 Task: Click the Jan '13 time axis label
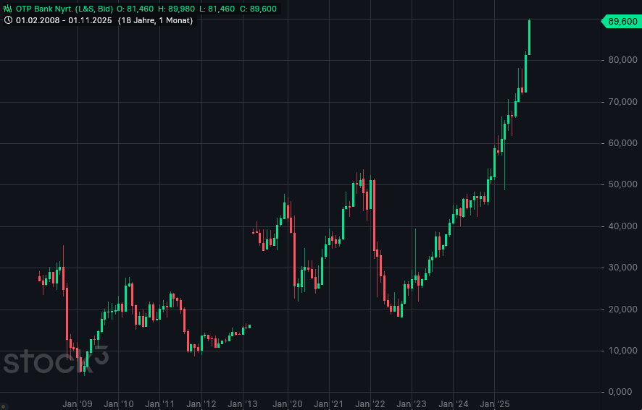pyautogui.click(x=243, y=404)
